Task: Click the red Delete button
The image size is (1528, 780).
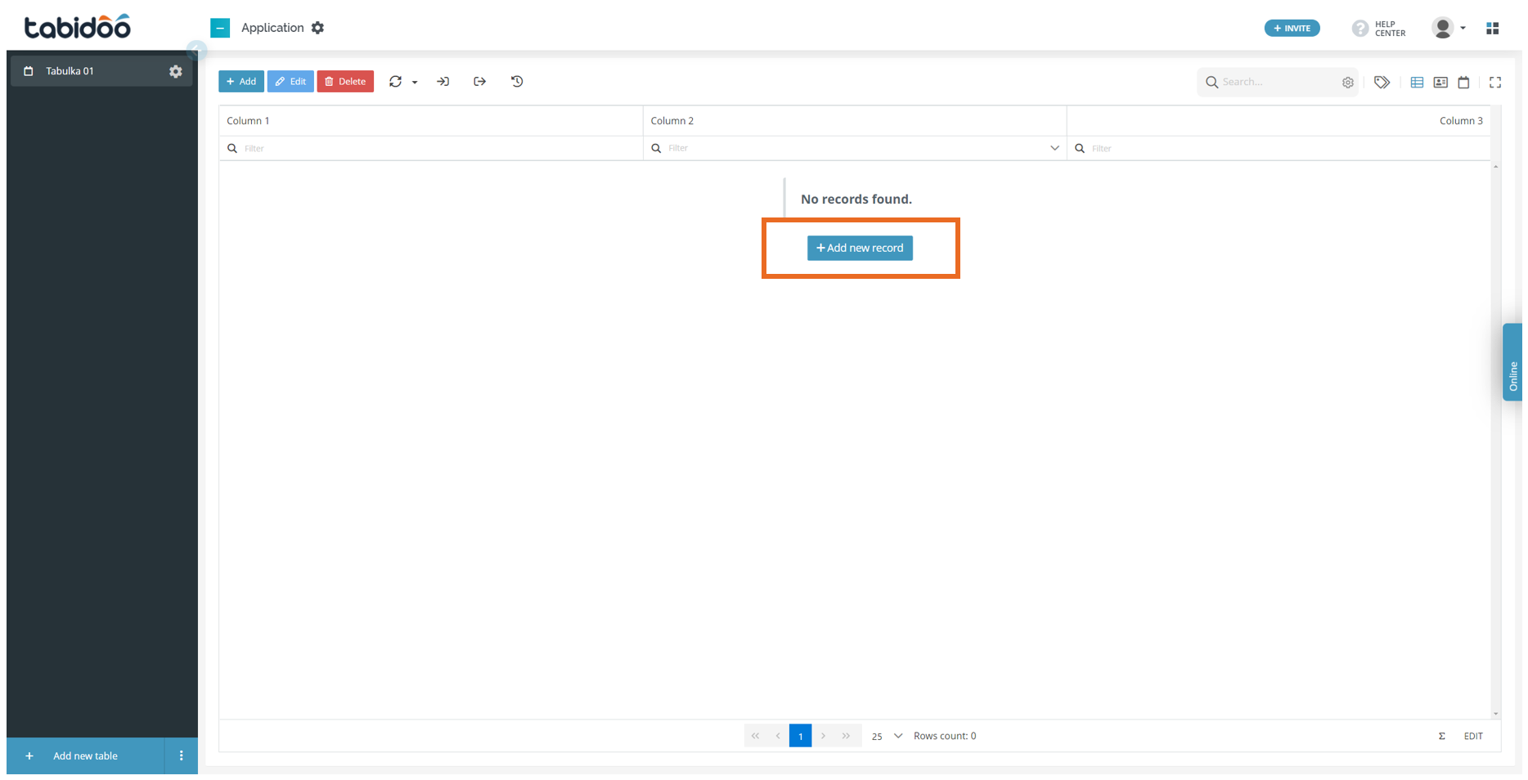Action: click(345, 81)
